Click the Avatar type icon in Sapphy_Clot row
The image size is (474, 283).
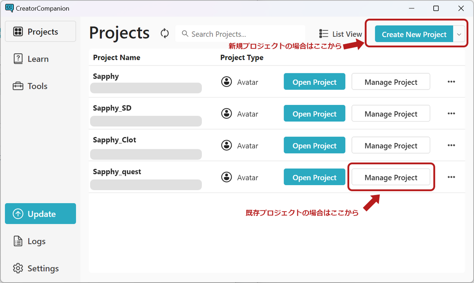pos(226,145)
